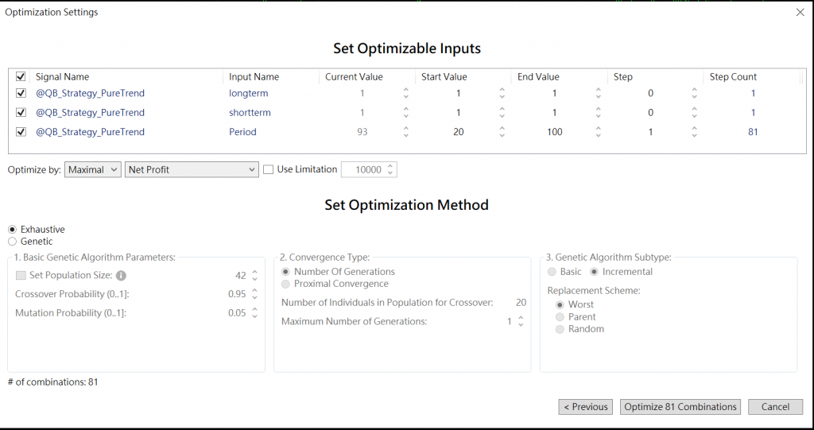Decrease Period End Value with down arrow

(x=598, y=136)
